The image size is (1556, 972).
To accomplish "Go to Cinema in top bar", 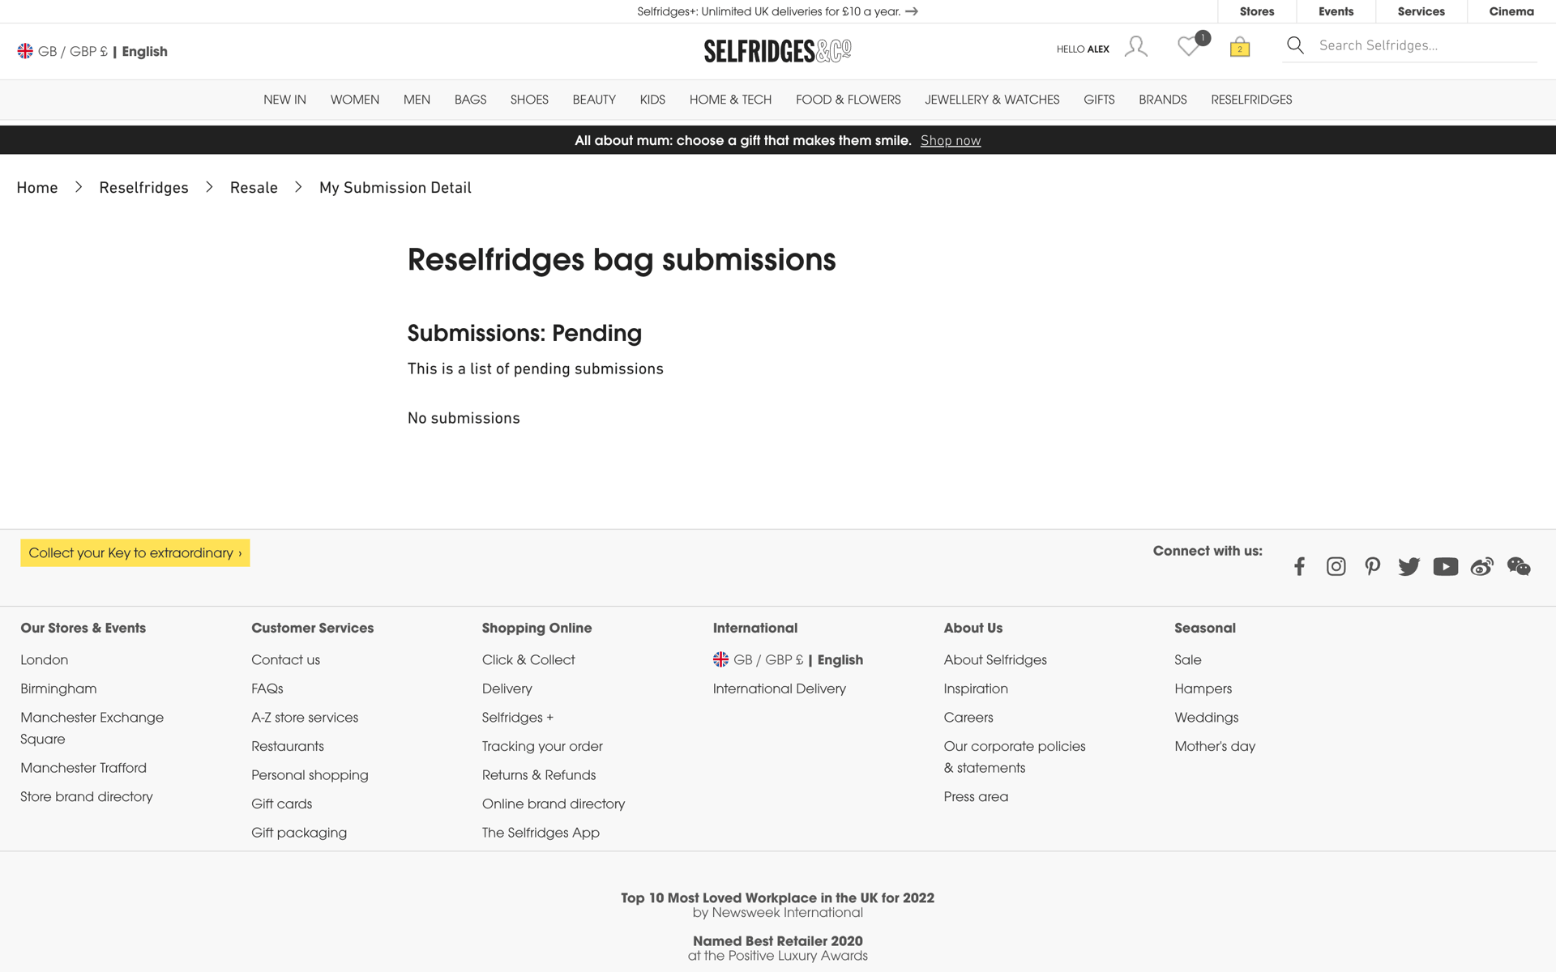I will click(1511, 11).
